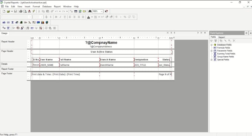The height and width of the screenshot is (136, 252).
Task: Select the DES_TITLE field in Details
Action: [x=140, y=65]
